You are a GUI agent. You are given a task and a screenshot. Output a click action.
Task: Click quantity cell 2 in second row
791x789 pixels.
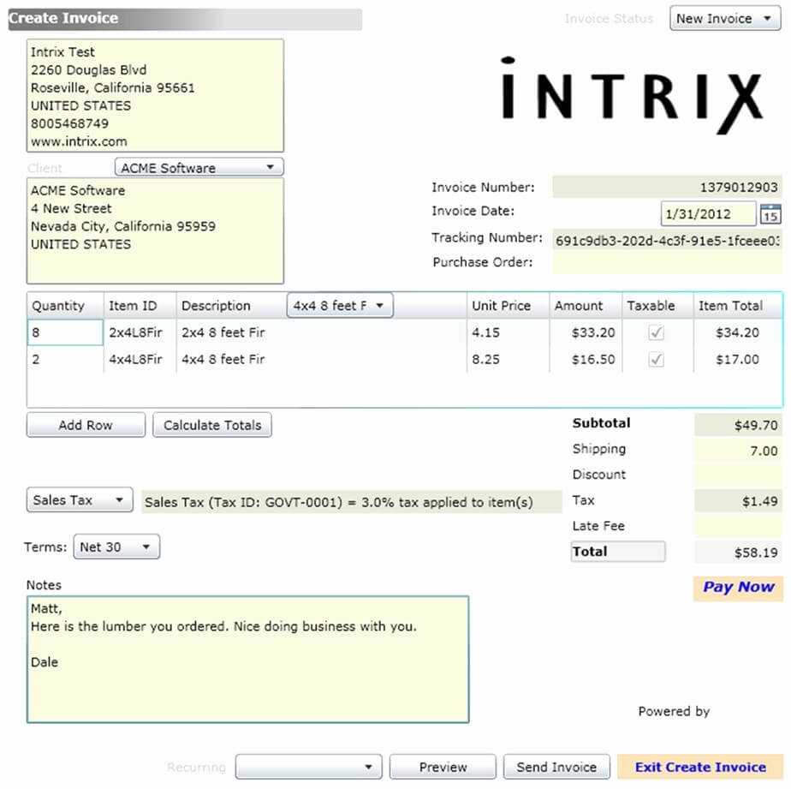[65, 360]
